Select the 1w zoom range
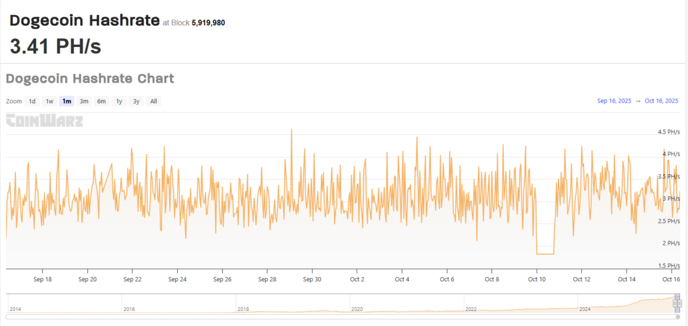The height and width of the screenshot is (326, 688). tap(50, 101)
